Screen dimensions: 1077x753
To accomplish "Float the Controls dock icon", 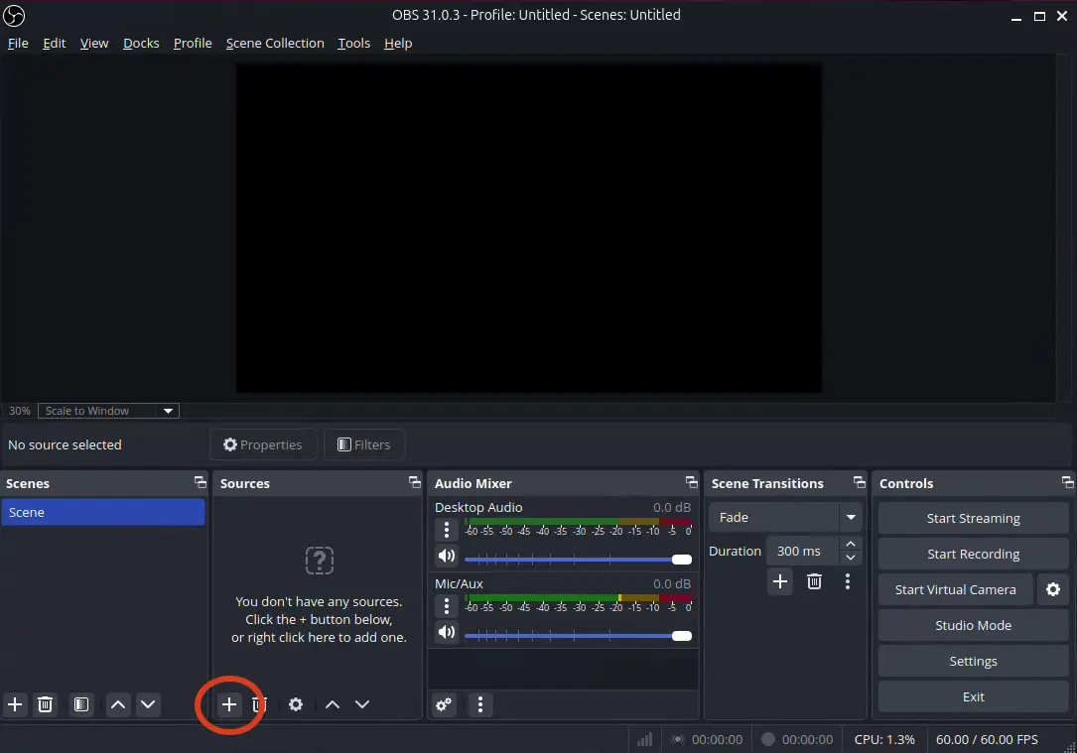I will click(1067, 482).
